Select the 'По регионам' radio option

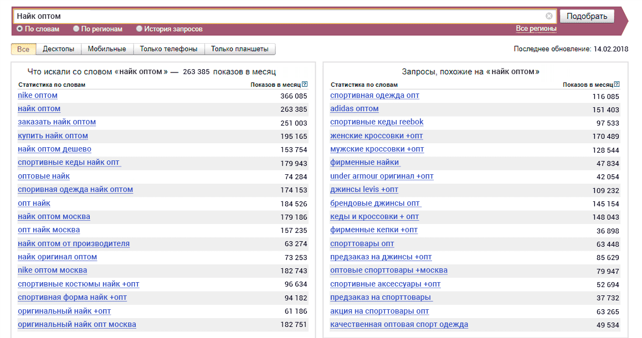(76, 29)
